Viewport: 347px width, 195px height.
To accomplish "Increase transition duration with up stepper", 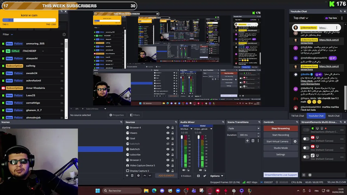I will pos(258,134).
